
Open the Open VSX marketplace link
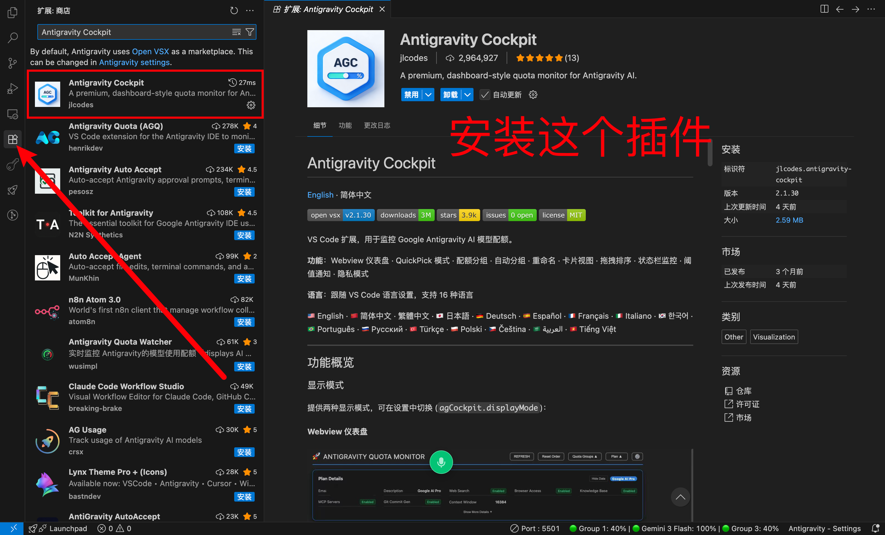tap(150, 52)
